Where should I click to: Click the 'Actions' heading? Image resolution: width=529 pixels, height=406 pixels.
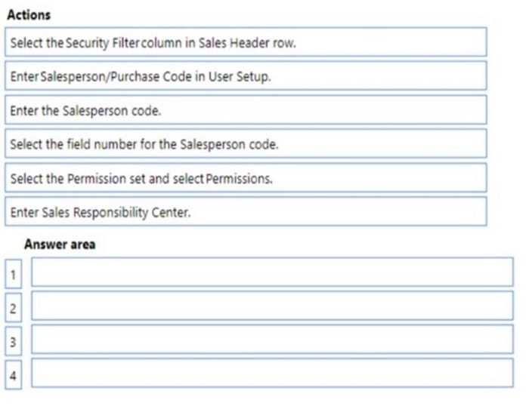(29, 15)
